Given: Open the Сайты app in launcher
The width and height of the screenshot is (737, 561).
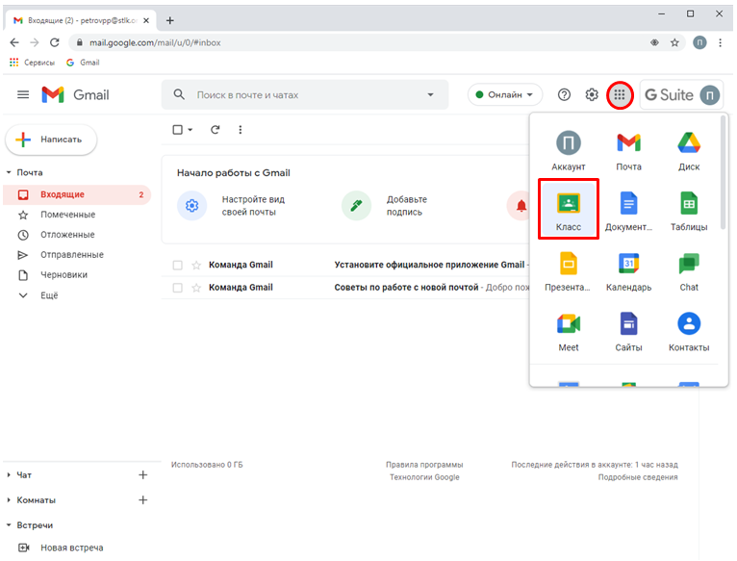Looking at the screenshot, I should click(628, 332).
